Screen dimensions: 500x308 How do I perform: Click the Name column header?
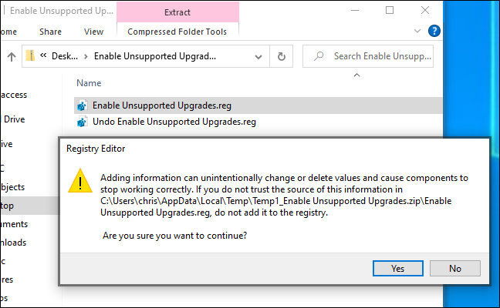tap(89, 82)
